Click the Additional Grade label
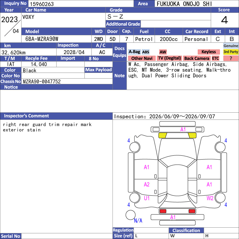239x239 pixels. tap(123, 24)
